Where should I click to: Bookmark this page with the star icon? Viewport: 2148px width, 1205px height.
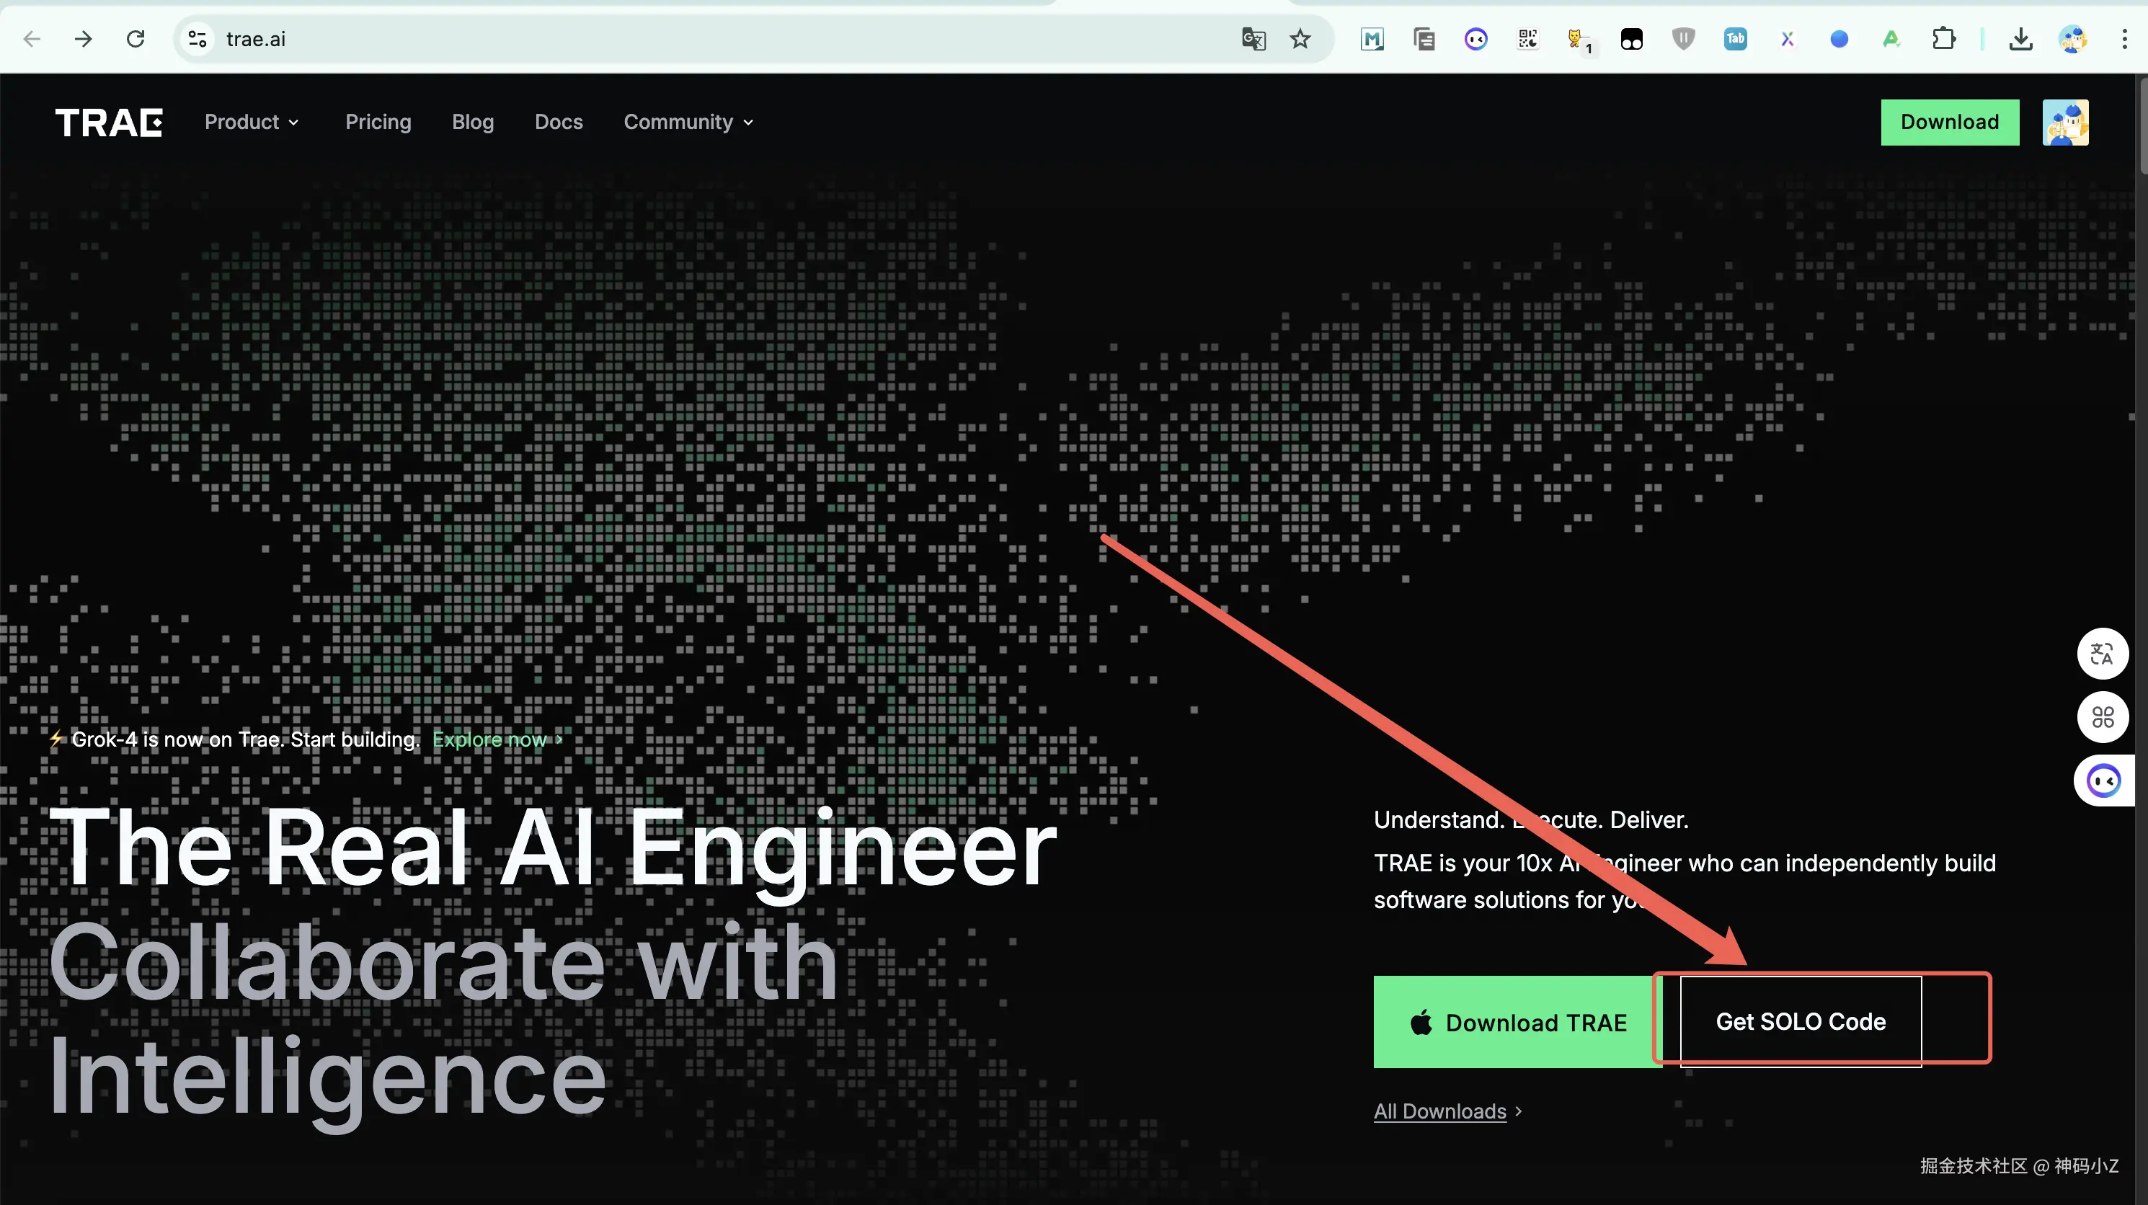[x=1300, y=39]
